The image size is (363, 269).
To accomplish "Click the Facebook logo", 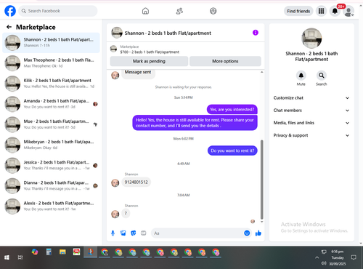I will tap(10, 11).
